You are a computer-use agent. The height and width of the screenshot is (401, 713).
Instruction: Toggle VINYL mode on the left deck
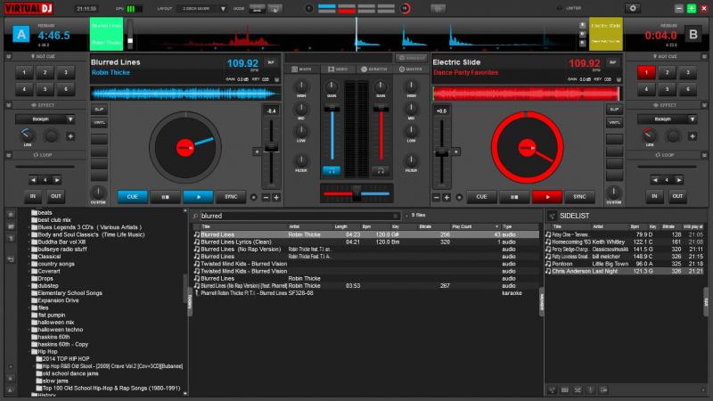pos(99,121)
